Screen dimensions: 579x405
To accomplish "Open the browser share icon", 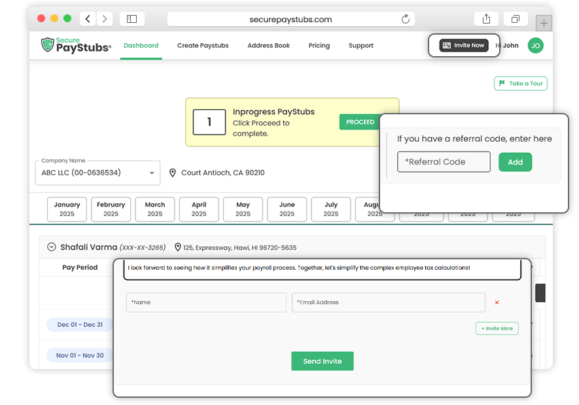I will (486, 19).
